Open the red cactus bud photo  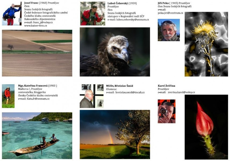coord(206,127)
